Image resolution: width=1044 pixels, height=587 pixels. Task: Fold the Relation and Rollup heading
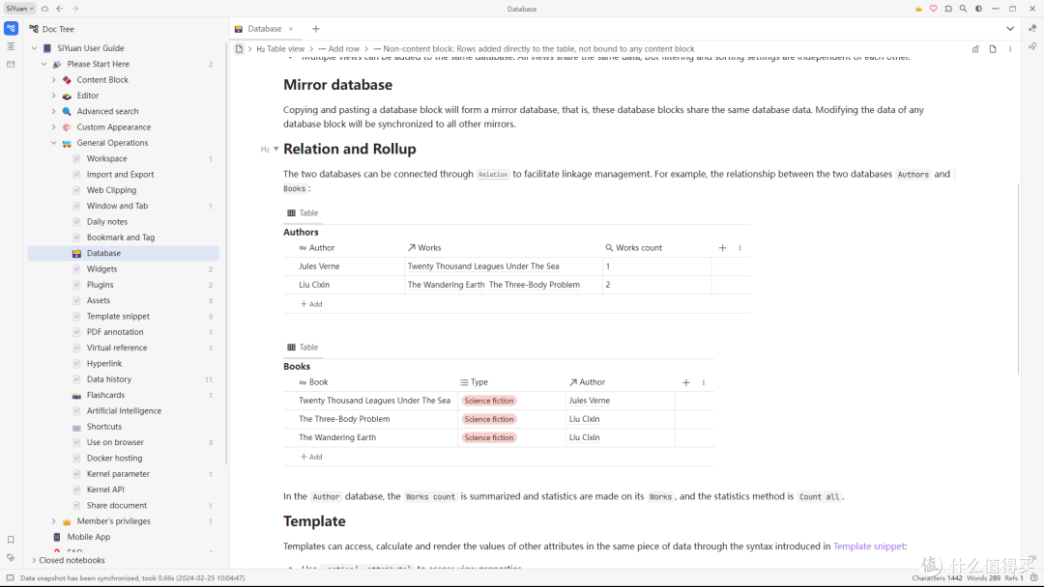coord(276,149)
